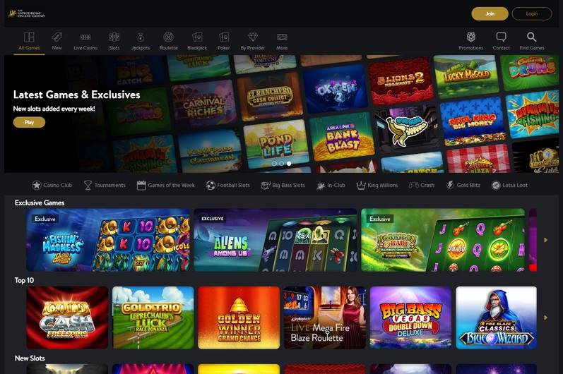563x374 pixels.
Task: Open the Blackjack cards icon
Action: [197, 37]
